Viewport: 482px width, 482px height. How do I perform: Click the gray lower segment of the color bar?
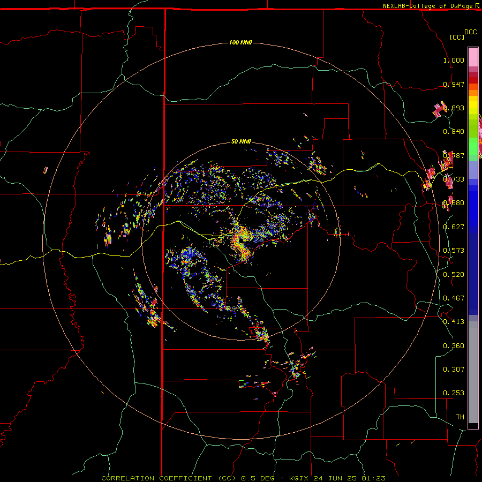click(x=473, y=372)
